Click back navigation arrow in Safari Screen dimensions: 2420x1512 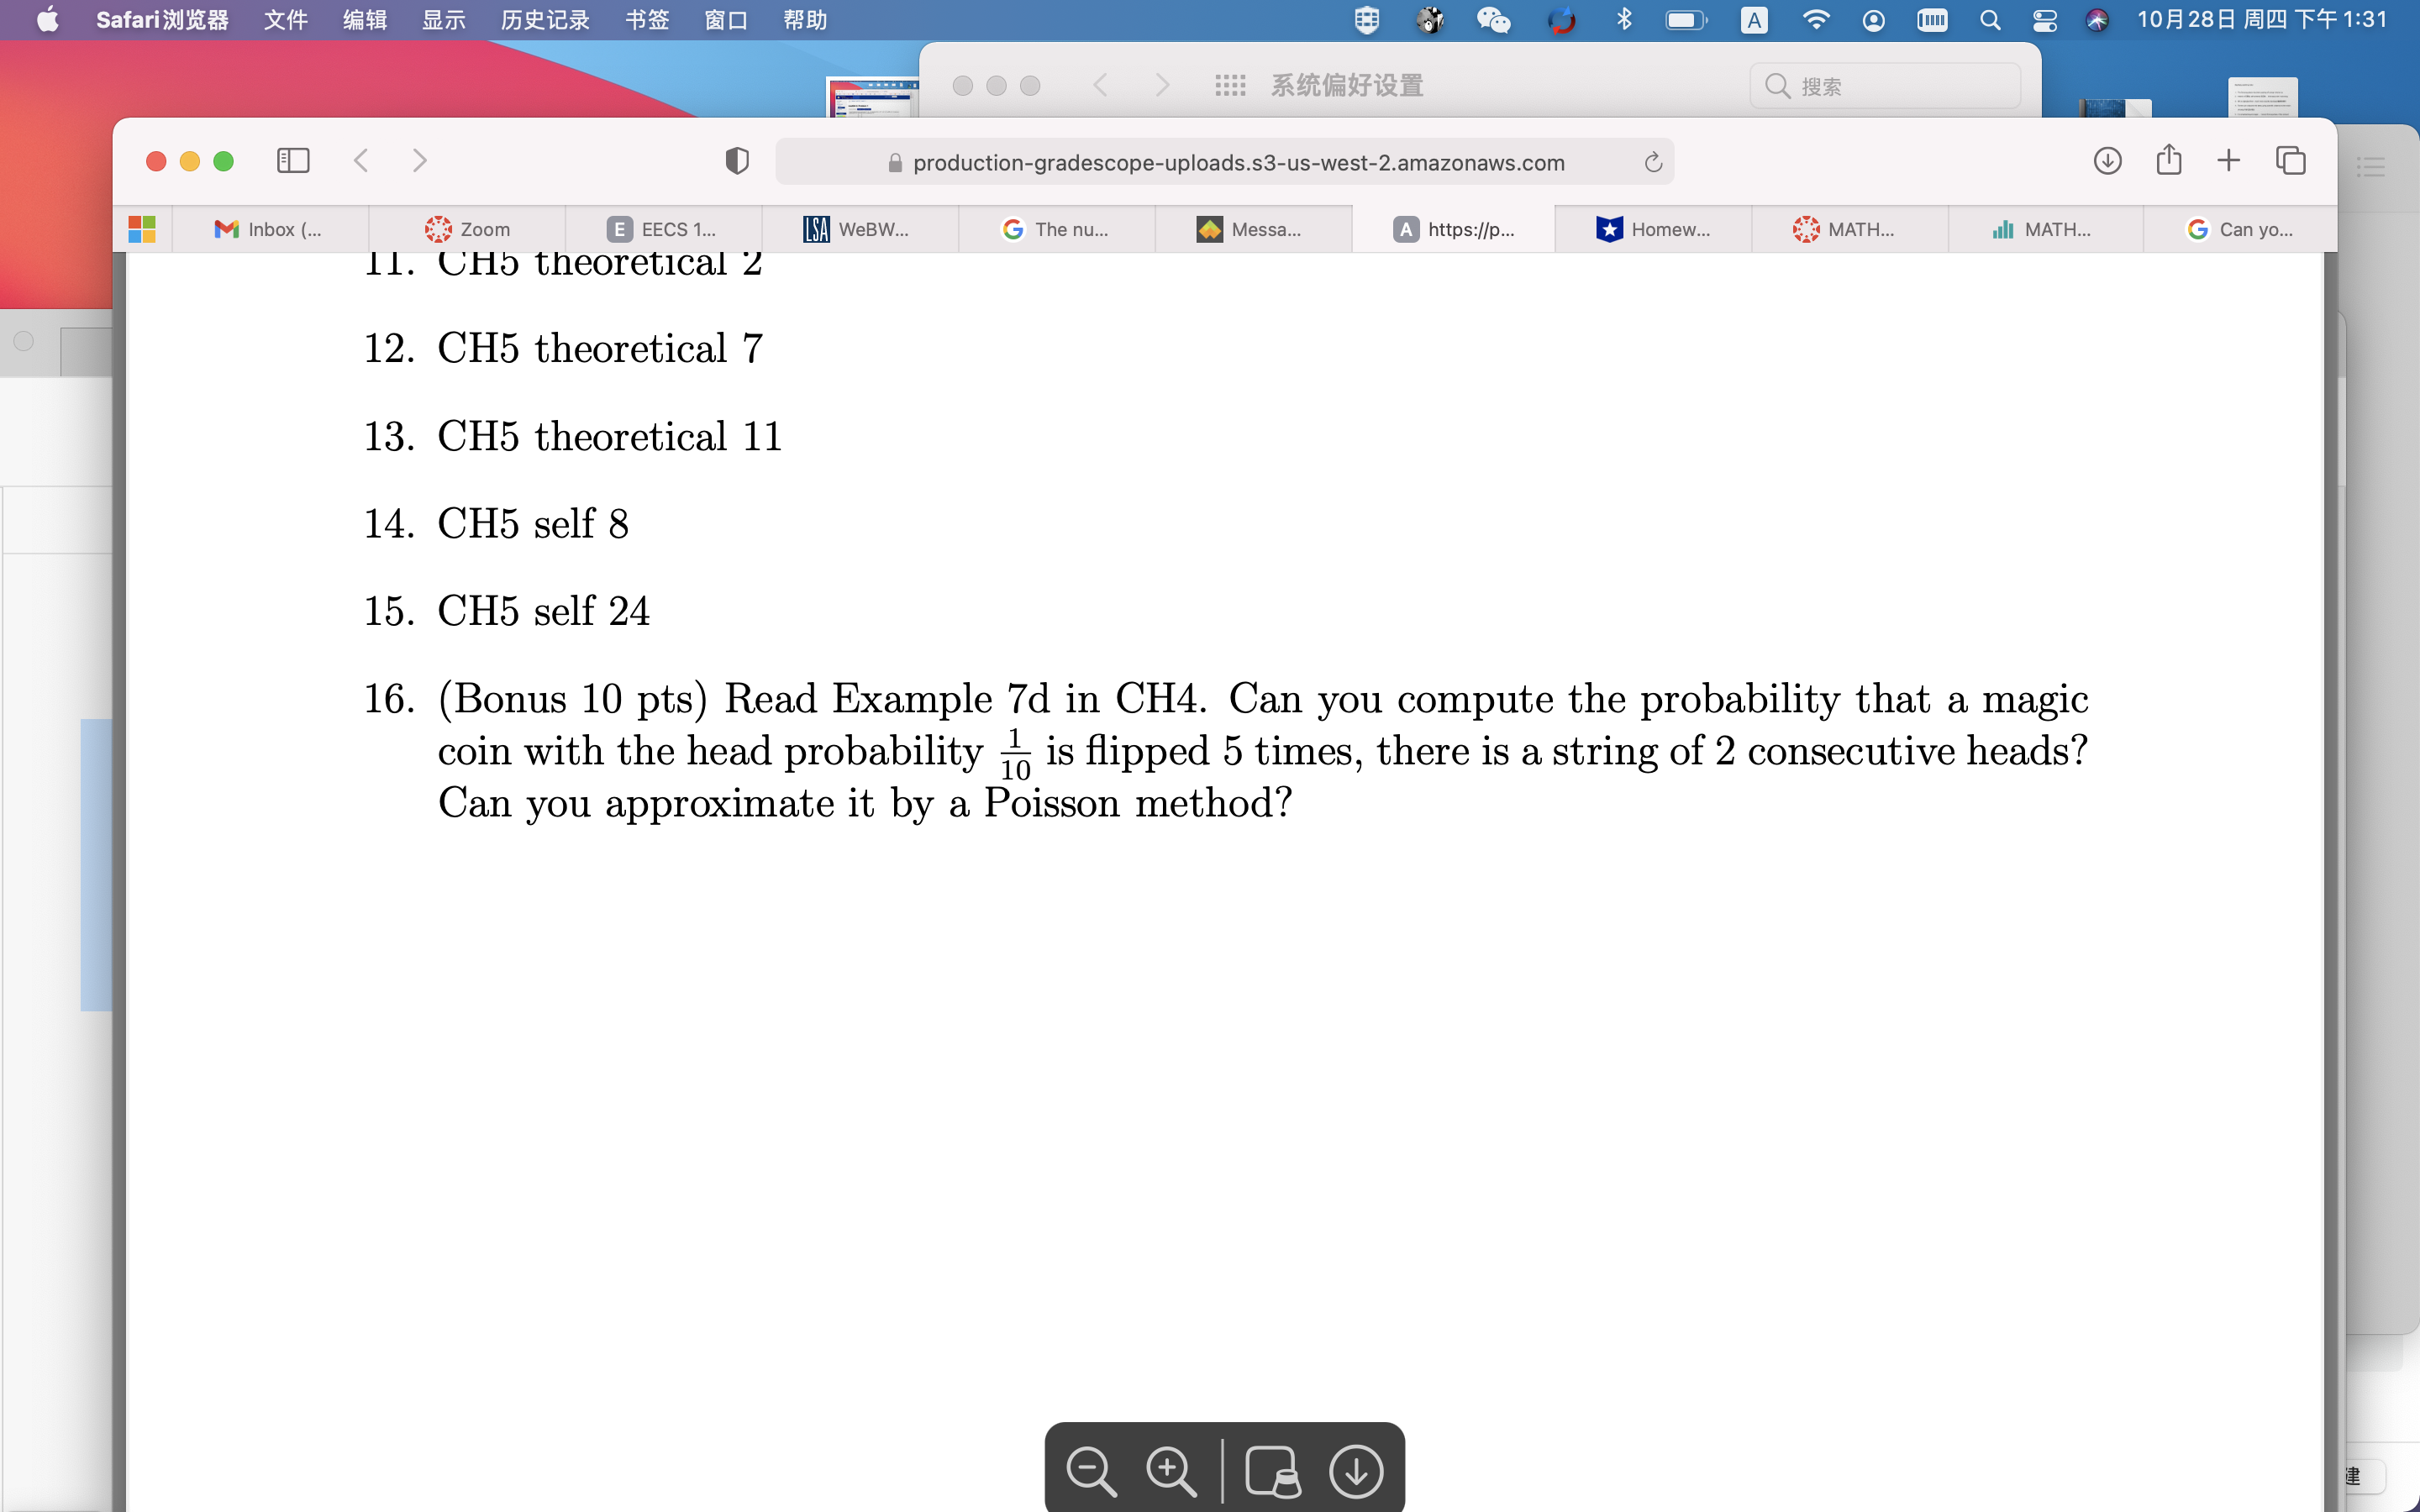click(x=360, y=160)
